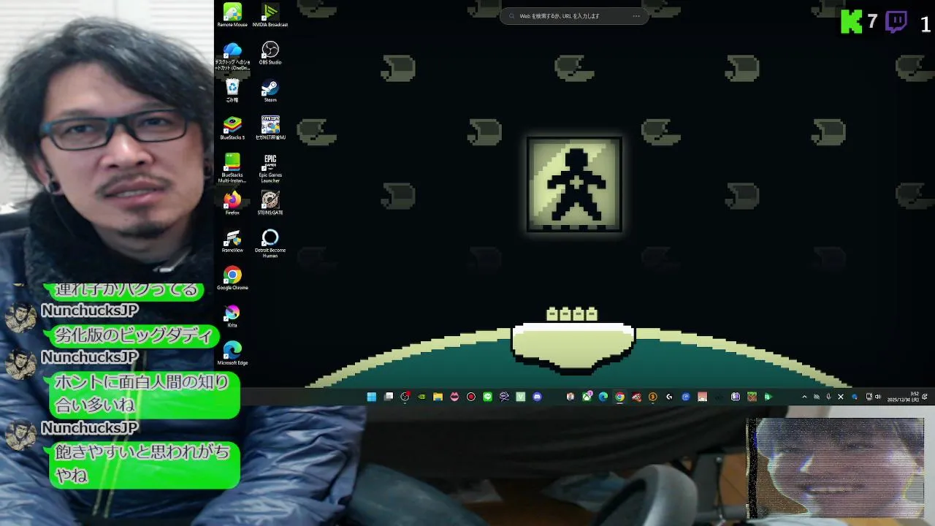Open the Remote Mouse desktop shortcut
The height and width of the screenshot is (526, 935).
pyautogui.click(x=232, y=15)
